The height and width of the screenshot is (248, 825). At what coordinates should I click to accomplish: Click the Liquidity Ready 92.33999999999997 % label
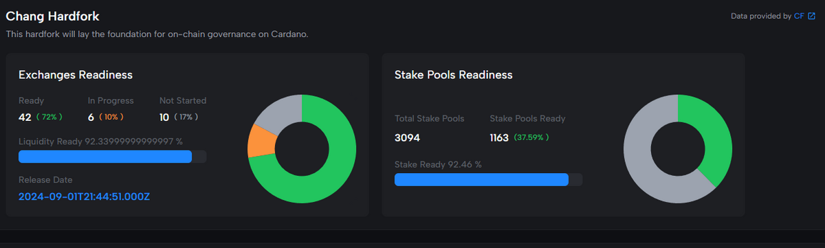pyautogui.click(x=100, y=141)
